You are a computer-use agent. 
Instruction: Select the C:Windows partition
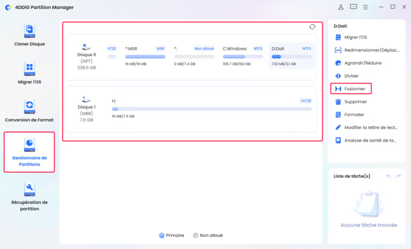click(243, 56)
